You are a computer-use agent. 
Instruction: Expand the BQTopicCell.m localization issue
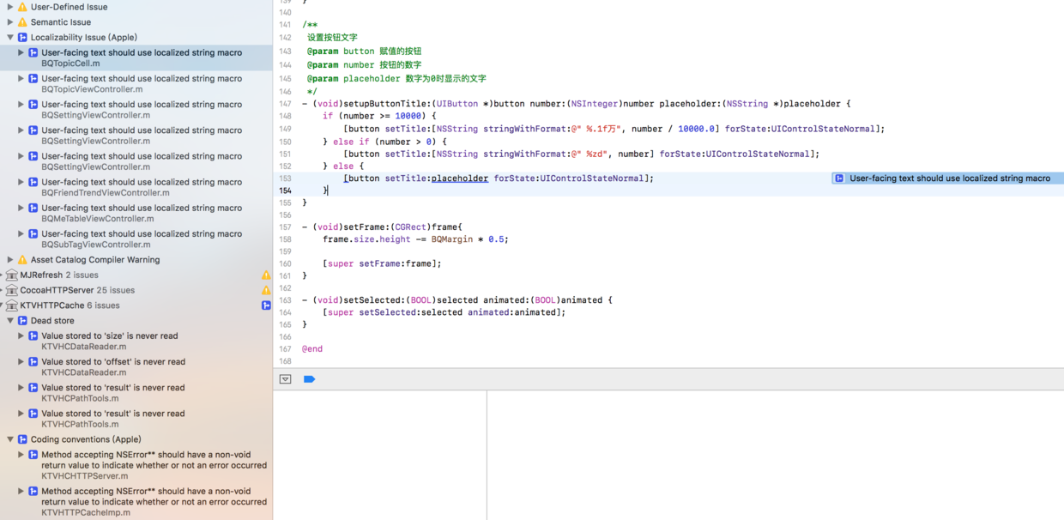[x=21, y=53]
